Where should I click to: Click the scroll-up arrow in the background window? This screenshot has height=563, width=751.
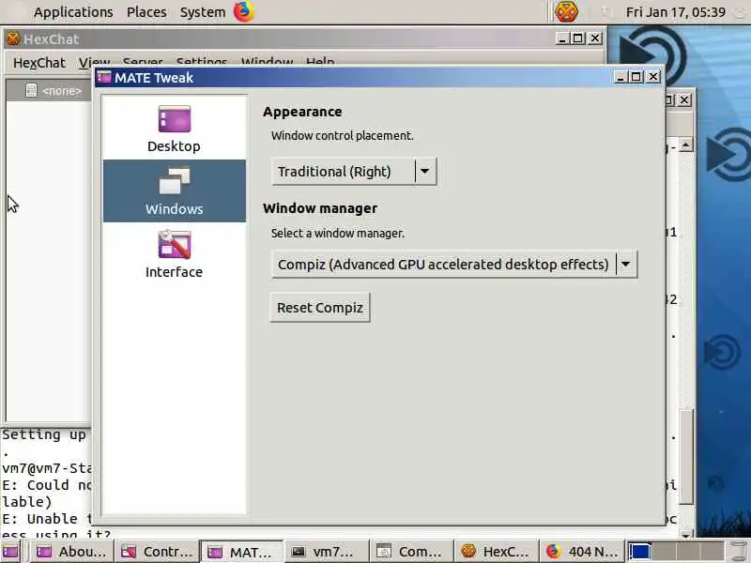(x=686, y=145)
